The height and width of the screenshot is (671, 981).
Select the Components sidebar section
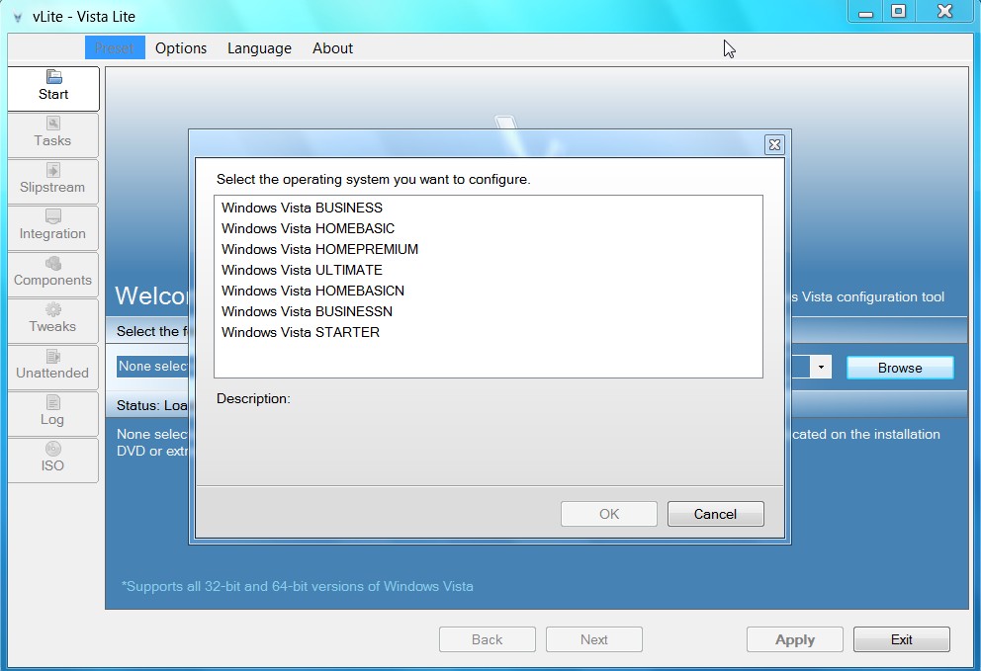[x=53, y=274]
